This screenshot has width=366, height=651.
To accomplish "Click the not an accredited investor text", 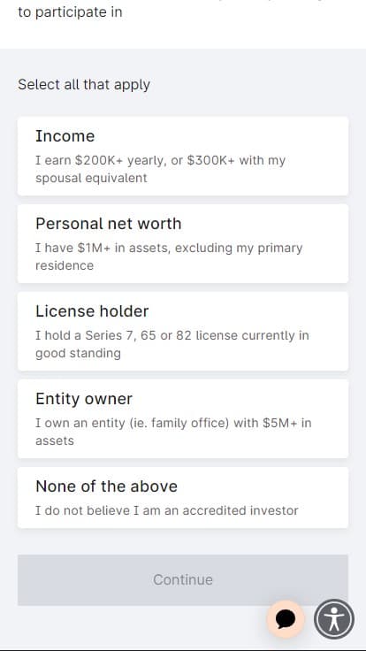I will pyautogui.click(x=167, y=510).
